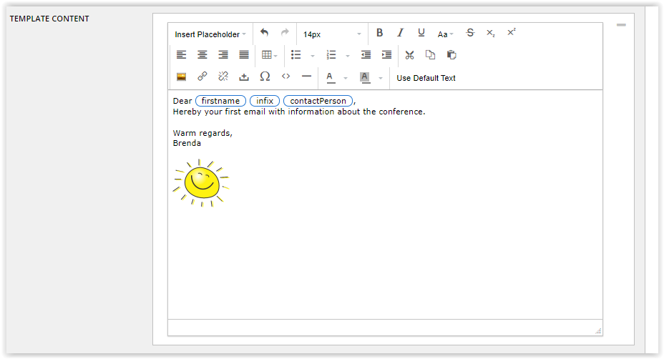Screen dimensions: 664x359
Task: Insert an image
Action: click(x=181, y=77)
